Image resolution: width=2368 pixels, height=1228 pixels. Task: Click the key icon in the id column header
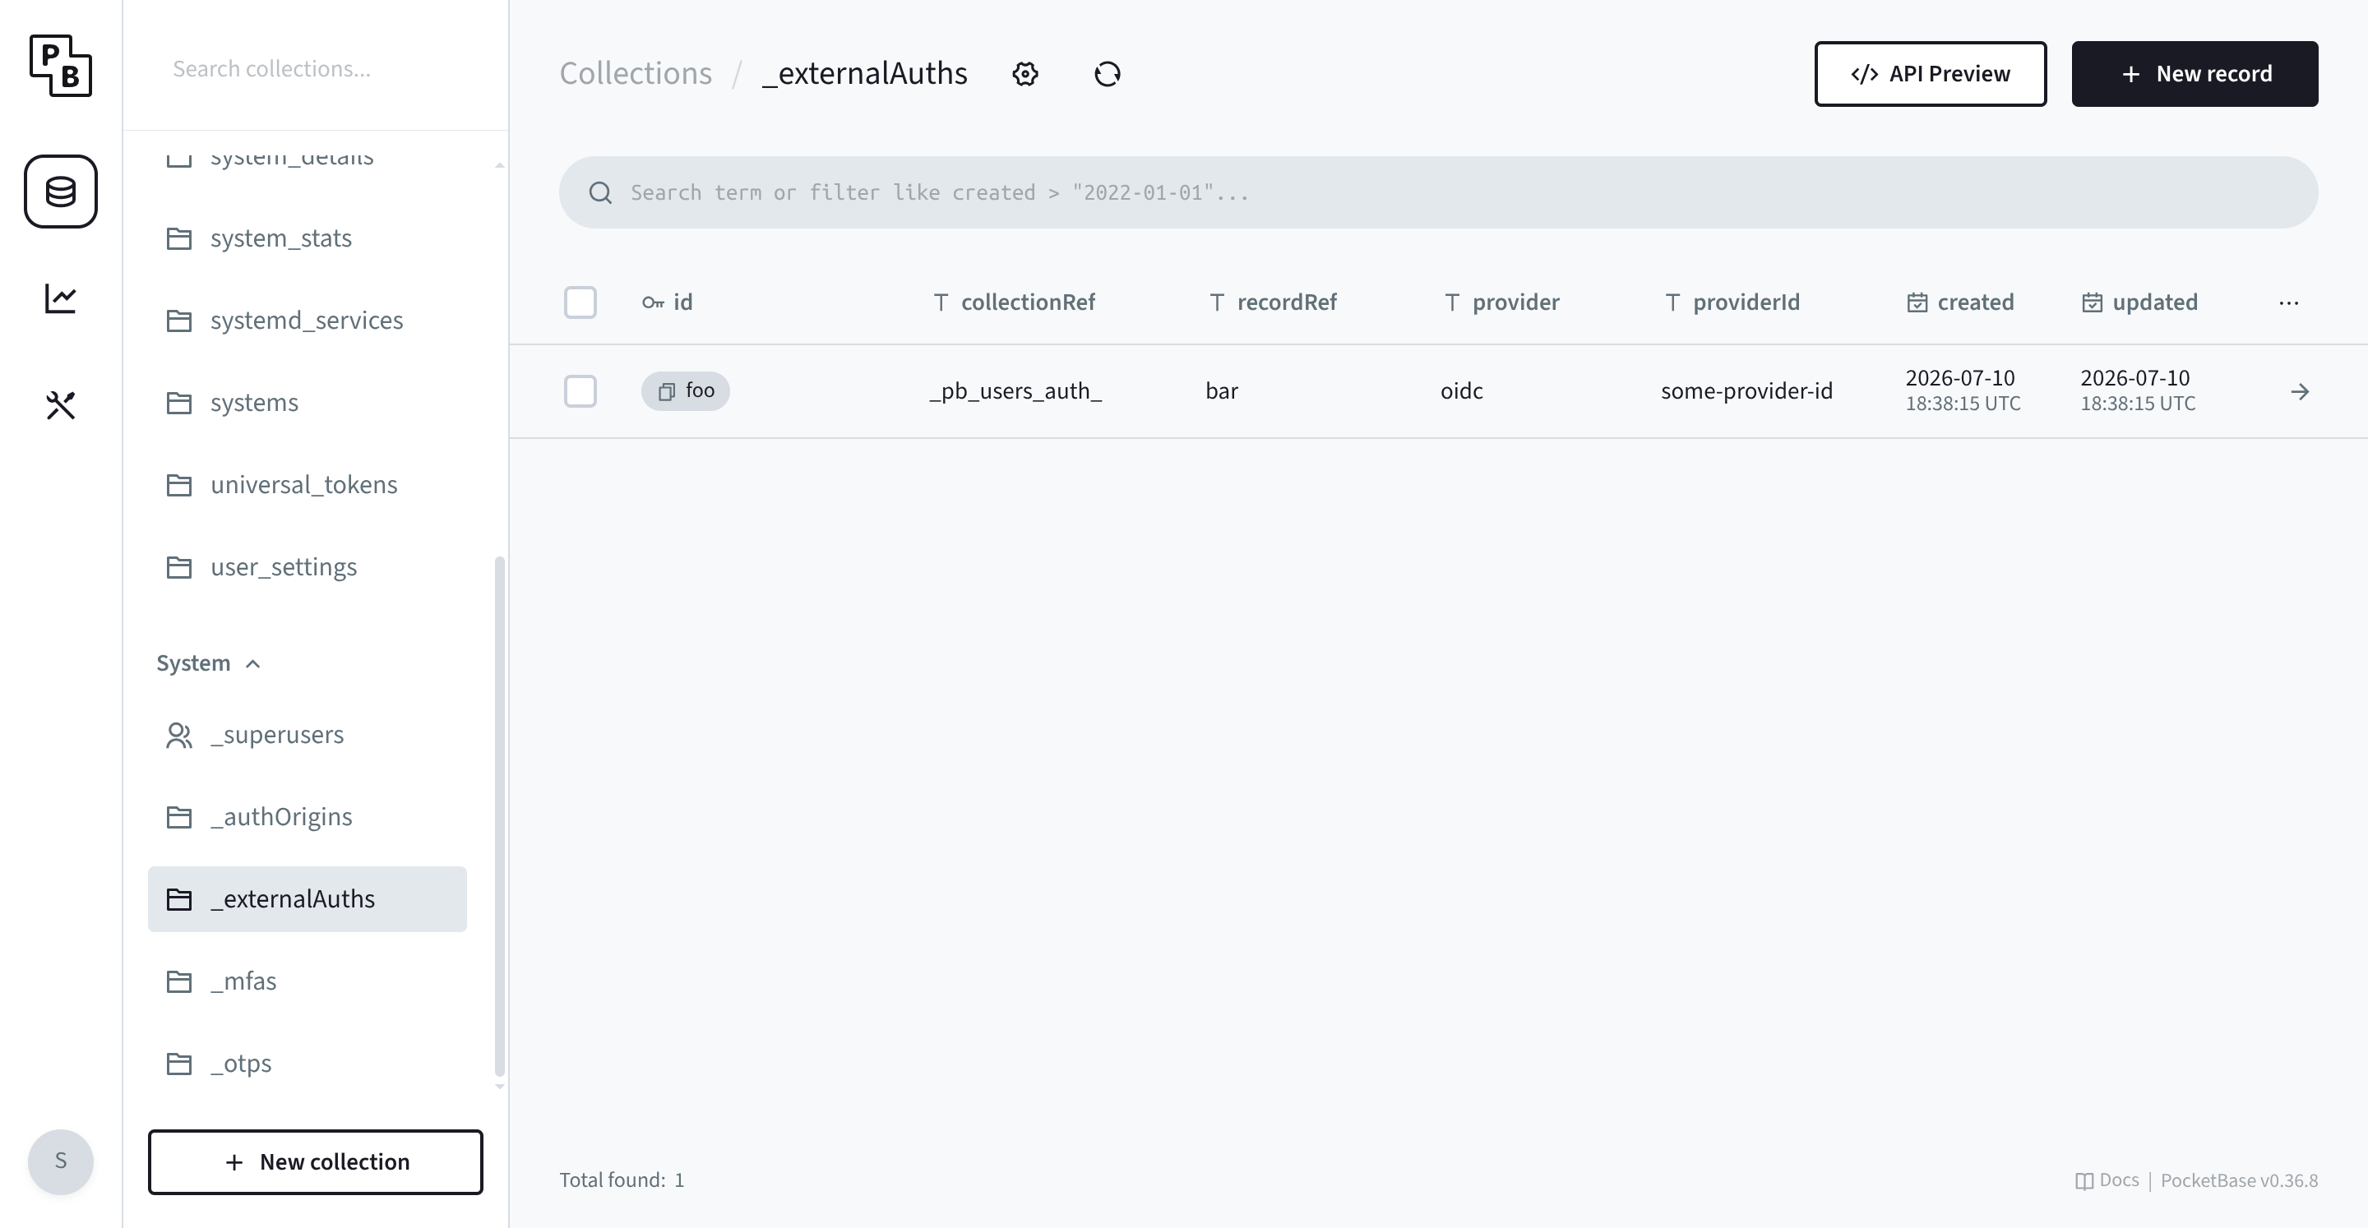click(653, 302)
